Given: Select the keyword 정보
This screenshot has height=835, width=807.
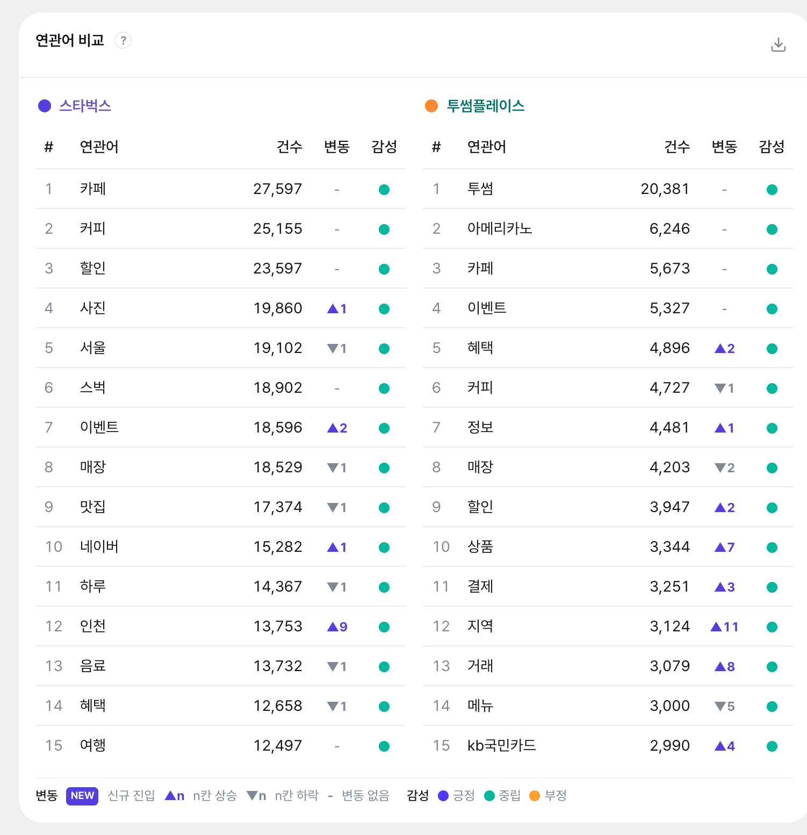Looking at the screenshot, I should click(480, 427).
